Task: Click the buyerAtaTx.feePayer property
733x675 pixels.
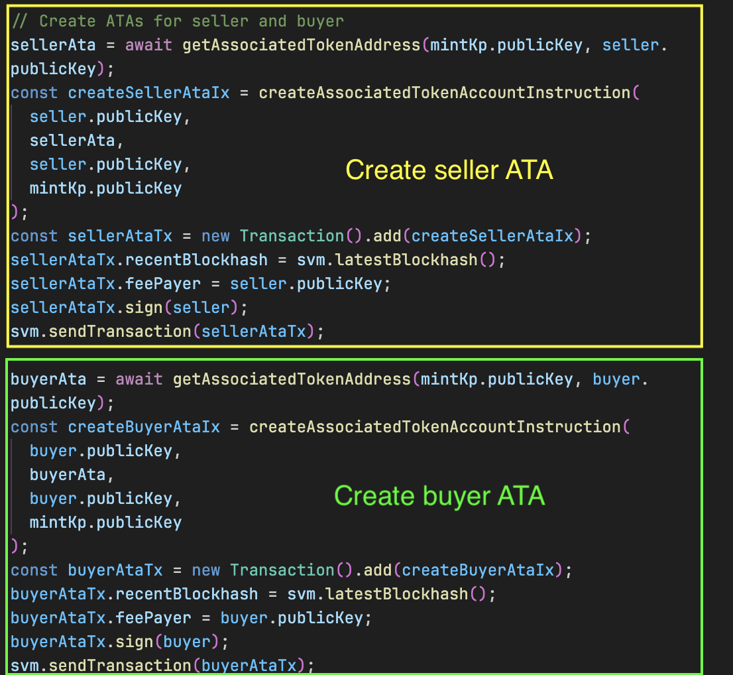Action: click(101, 618)
